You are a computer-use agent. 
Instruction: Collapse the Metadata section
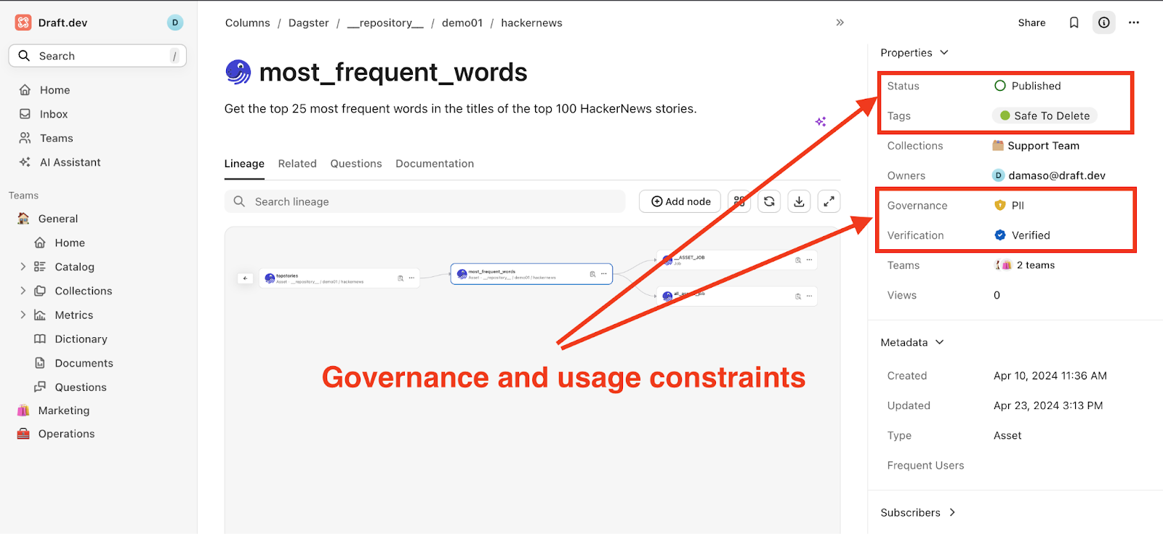[x=912, y=342]
